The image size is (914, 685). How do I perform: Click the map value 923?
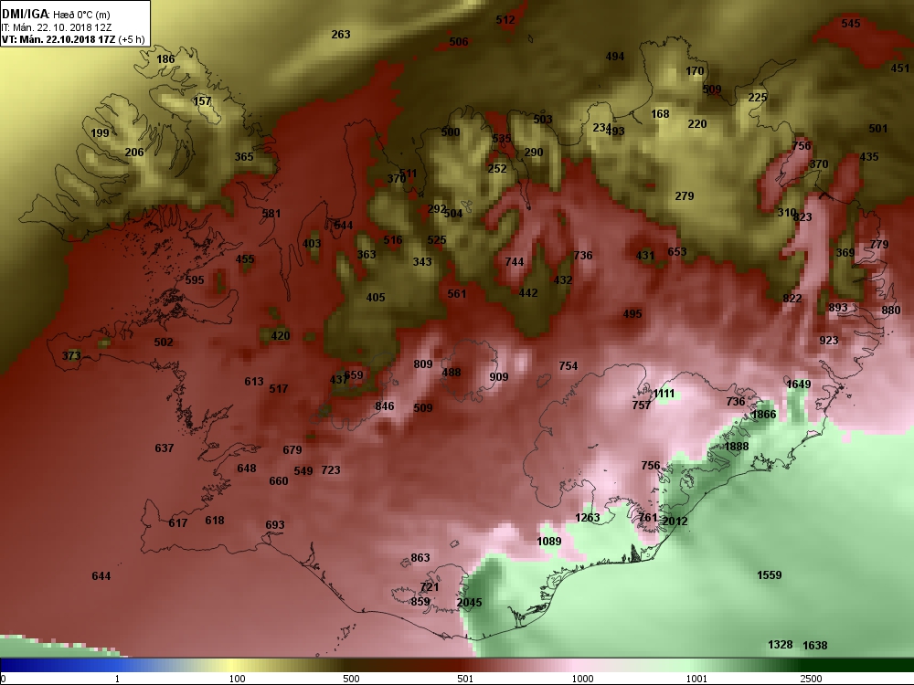[x=828, y=340]
